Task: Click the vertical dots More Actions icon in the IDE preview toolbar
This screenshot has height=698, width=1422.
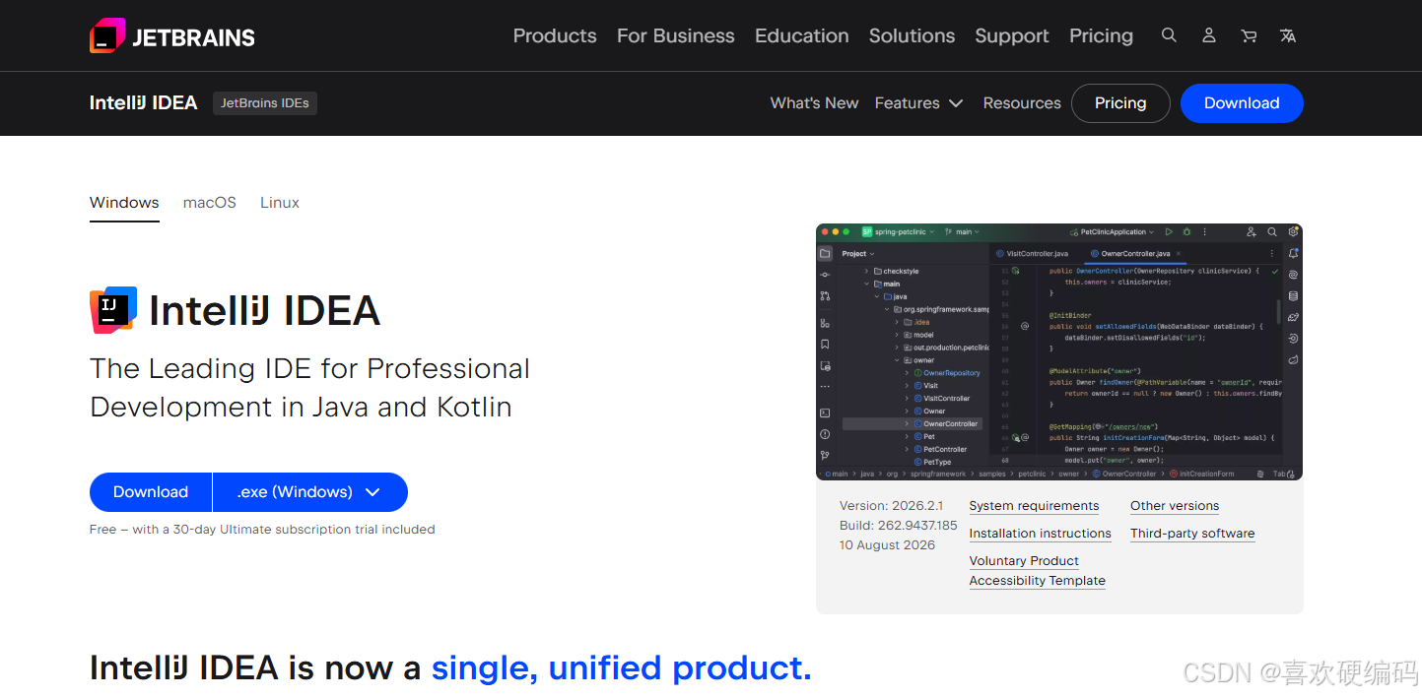Action: point(1203,232)
